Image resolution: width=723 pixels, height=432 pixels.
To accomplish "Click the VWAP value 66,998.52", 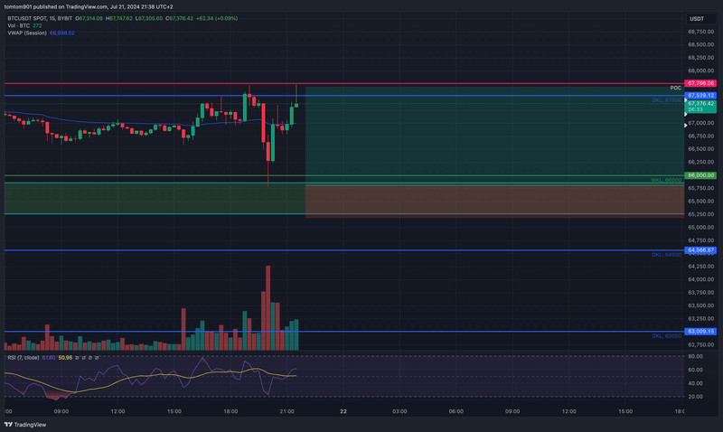I will (x=61, y=33).
